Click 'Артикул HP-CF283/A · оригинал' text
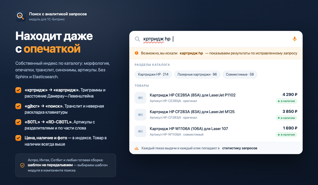Viewport: 318px width, 185px height. 173,118
